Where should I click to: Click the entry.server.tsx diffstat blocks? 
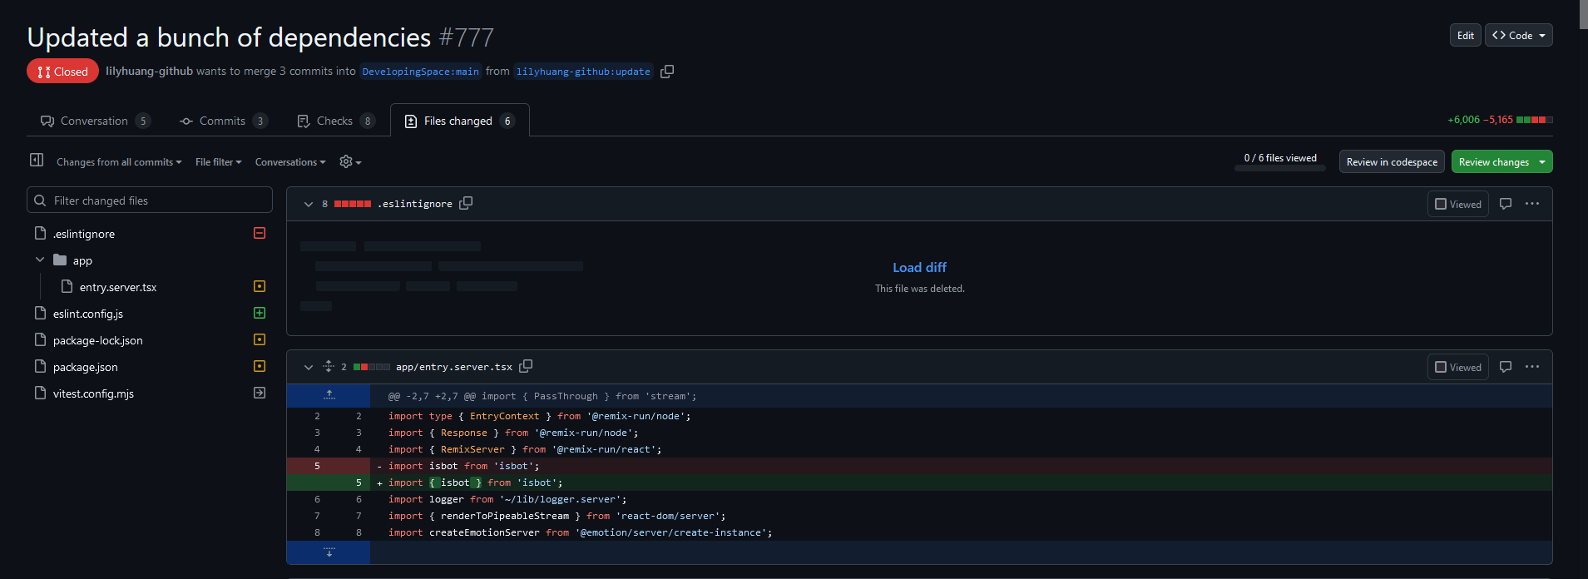tap(372, 367)
